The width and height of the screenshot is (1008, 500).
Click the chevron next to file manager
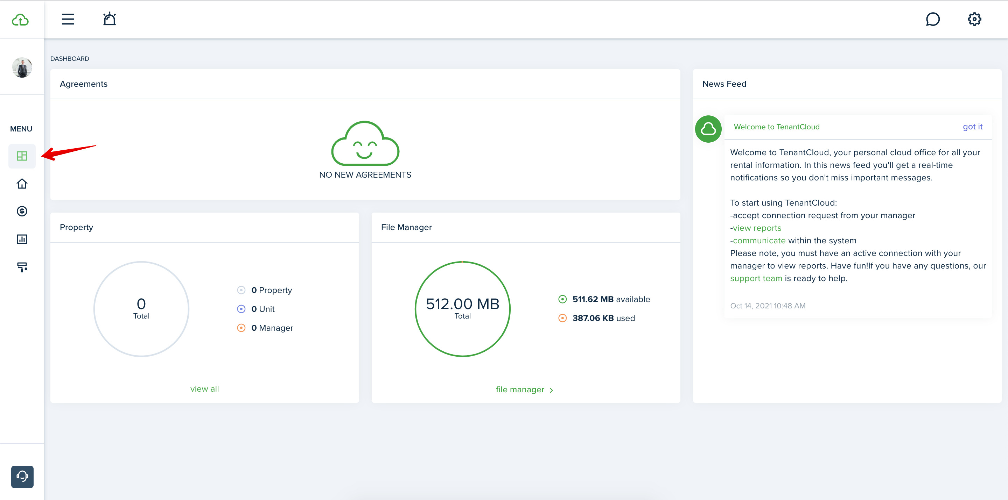click(x=551, y=390)
